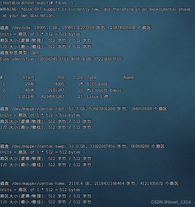
Task: Click the byte count '53687091200'
Action: click(x=102, y=109)
